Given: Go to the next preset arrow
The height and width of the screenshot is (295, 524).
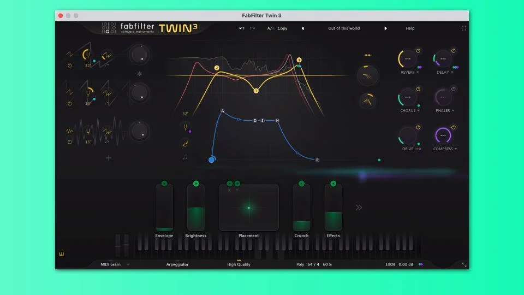Looking at the screenshot, I should tap(385, 28).
